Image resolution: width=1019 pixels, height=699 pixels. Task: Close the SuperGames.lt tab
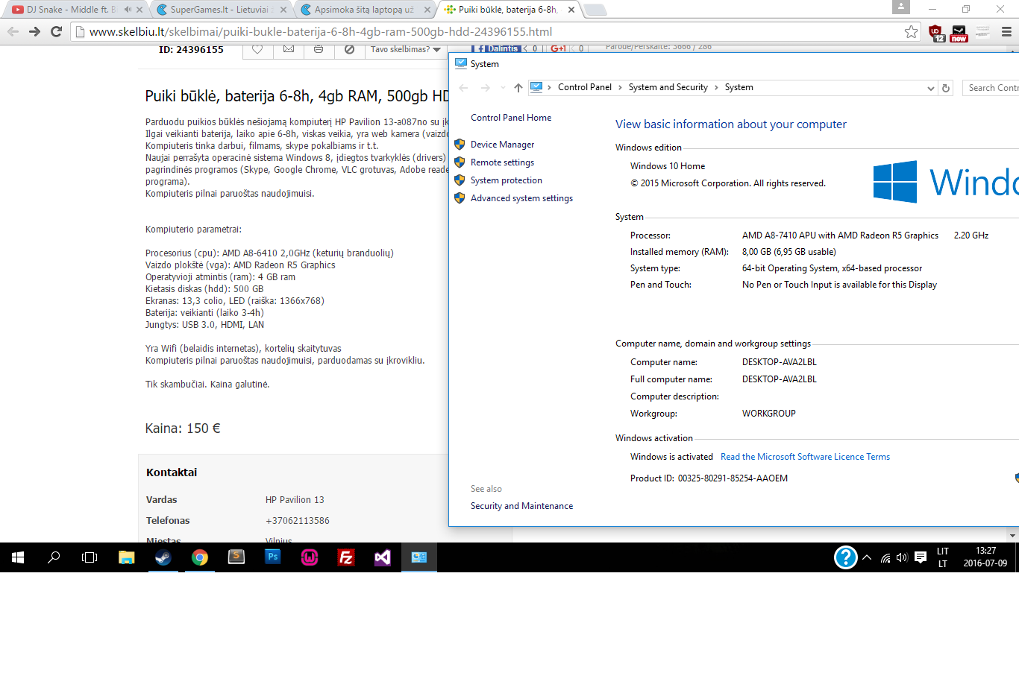(283, 10)
